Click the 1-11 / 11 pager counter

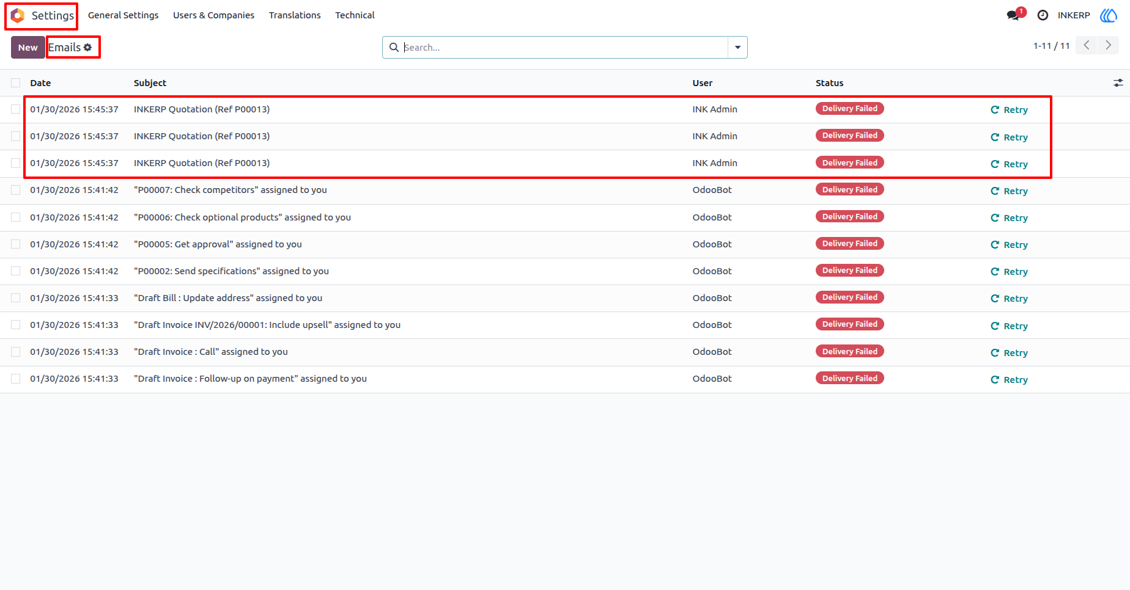click(x=1051, y=46)
